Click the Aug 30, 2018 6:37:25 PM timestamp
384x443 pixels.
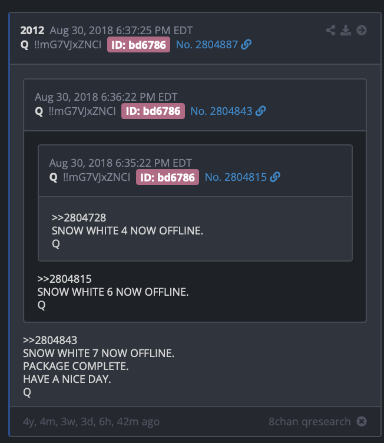click(121, 30)
